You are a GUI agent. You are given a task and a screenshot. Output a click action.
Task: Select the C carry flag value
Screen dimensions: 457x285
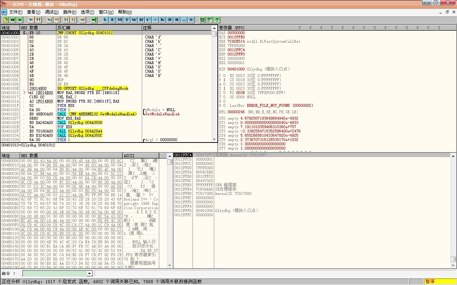click(224, 76)
